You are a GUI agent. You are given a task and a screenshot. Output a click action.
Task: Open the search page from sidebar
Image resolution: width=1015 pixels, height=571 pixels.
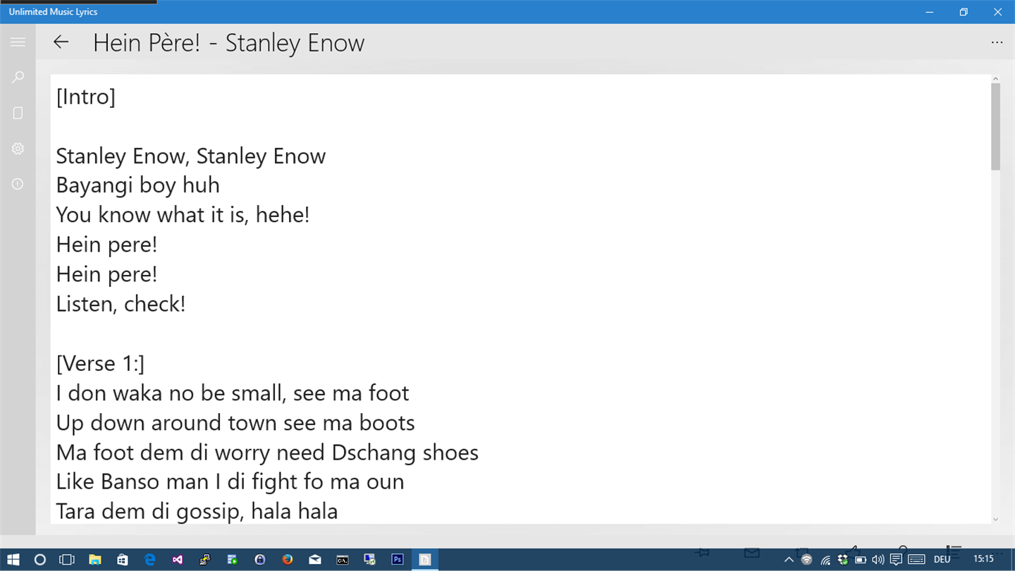[x=18, y=77]
